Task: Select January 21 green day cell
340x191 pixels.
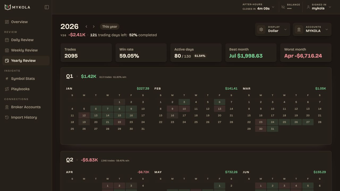Action: [108, 122]
